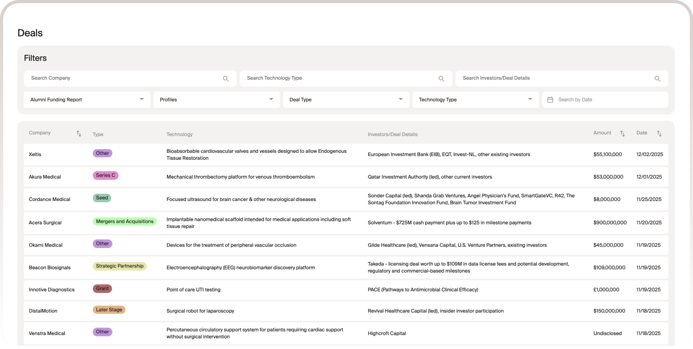Click the Investors/Deal Details search magnifier icon
Image resolution: width=693 pixels, height=349 pixels.
(657, 78)
